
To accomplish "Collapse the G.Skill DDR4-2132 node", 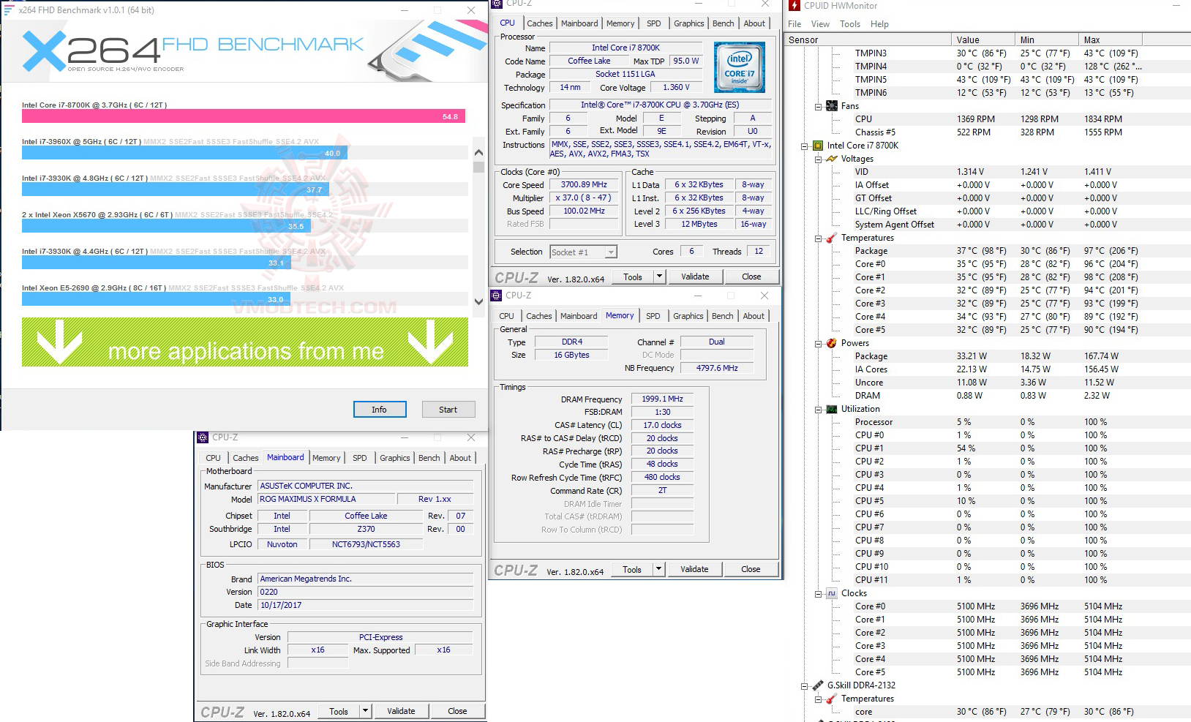I will [805, 685].
